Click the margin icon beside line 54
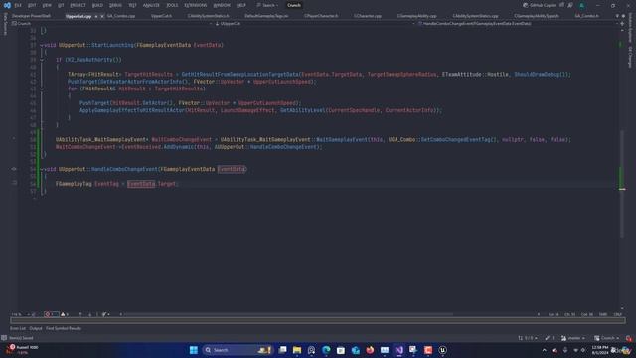636x358 pixels. pos(14,169)
